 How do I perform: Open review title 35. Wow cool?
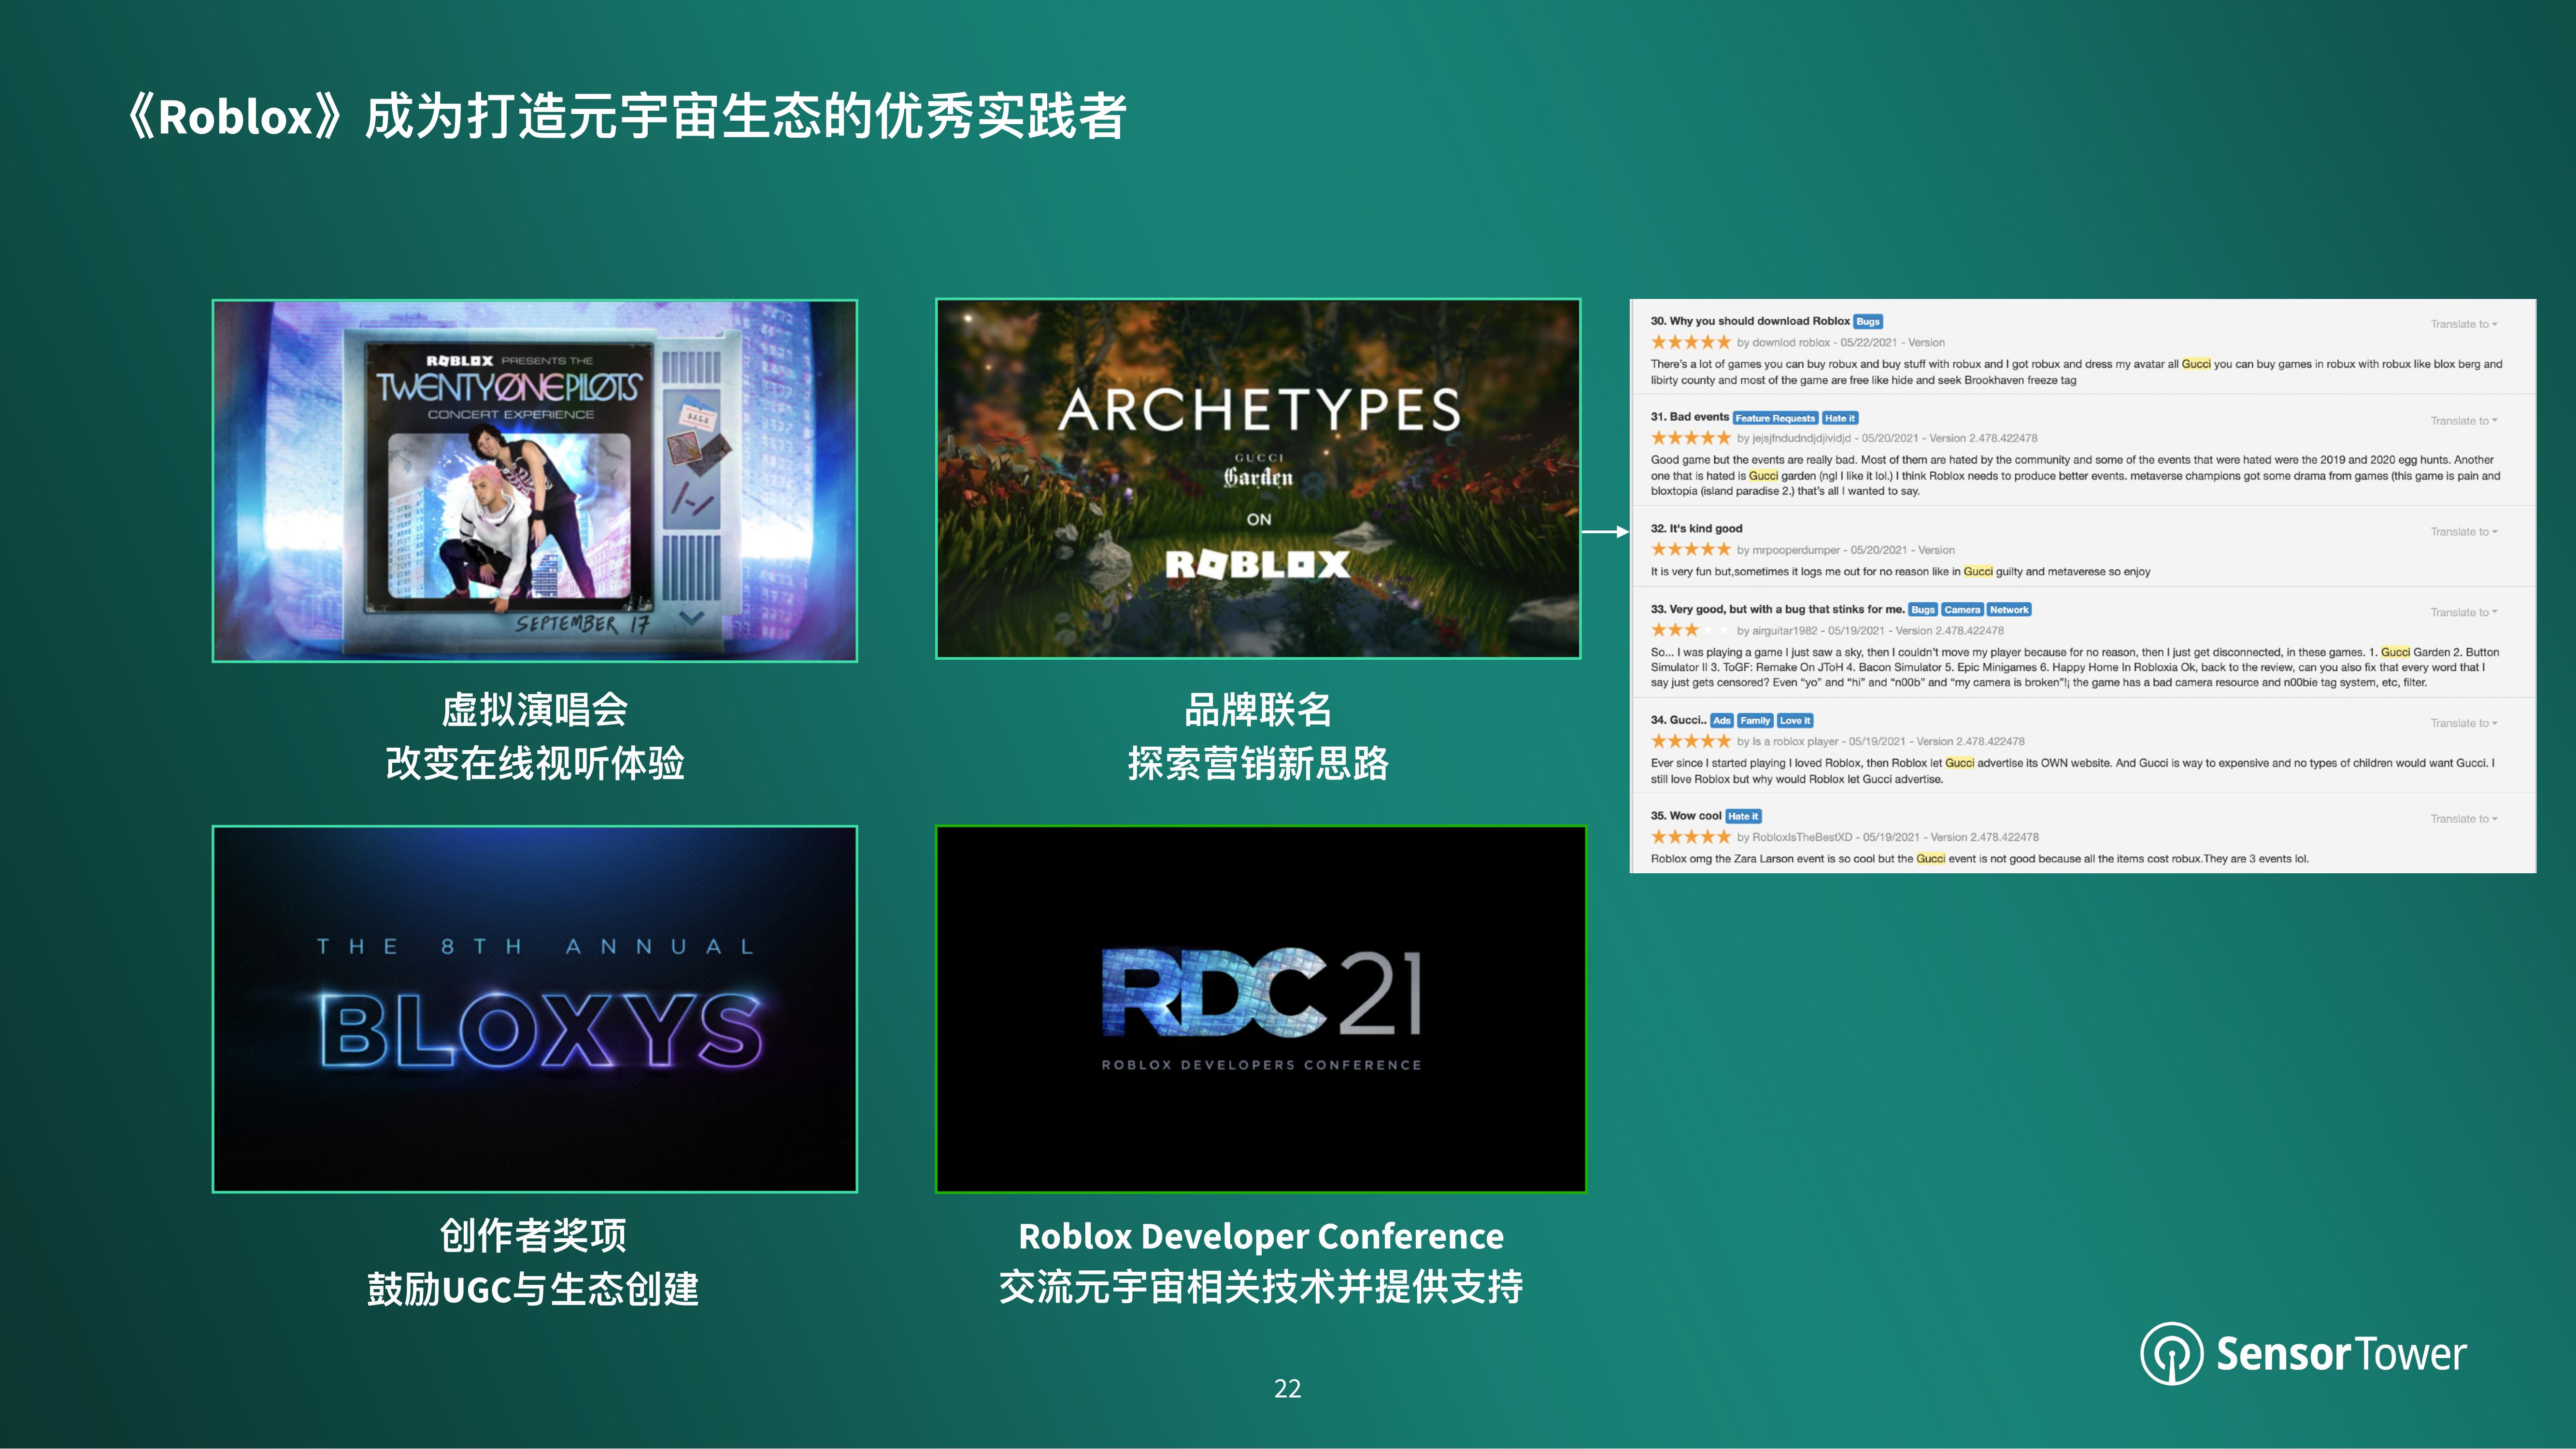point(1686,816)
